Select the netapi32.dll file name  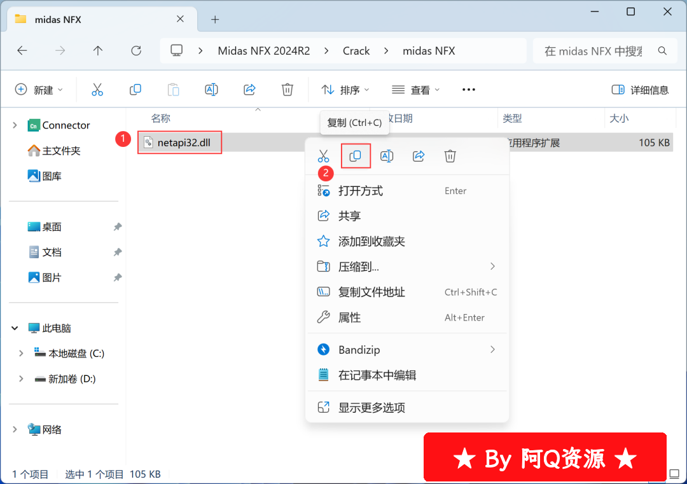tap(184, 142)
